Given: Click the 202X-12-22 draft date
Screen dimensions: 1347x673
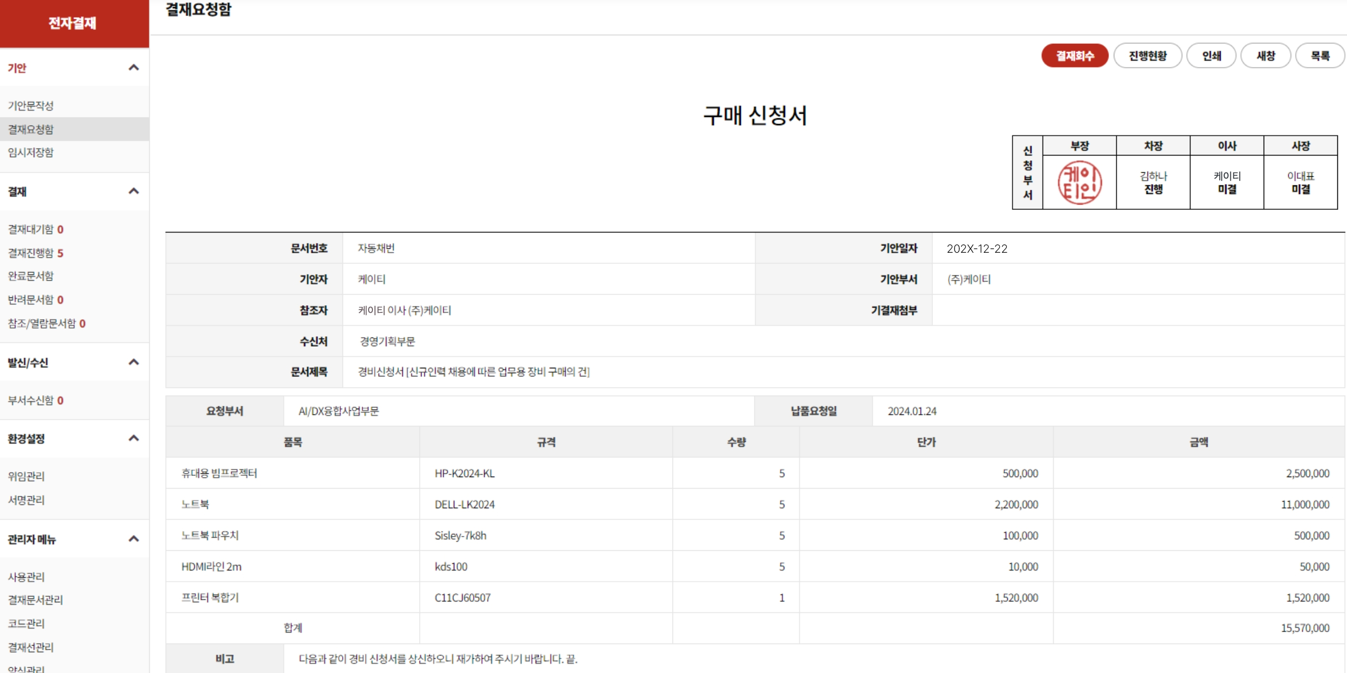Looking at the screenshot, I should pyautogui.click(x=977, y=248).
